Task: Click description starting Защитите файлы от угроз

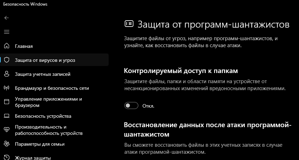Action: [x=201, y=42]
